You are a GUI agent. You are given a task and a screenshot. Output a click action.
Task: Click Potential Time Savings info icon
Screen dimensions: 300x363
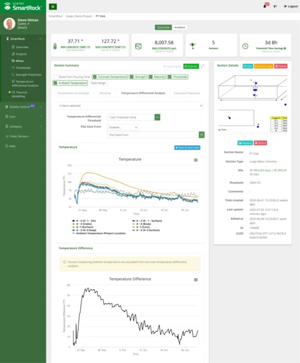(x=285, y=48)
